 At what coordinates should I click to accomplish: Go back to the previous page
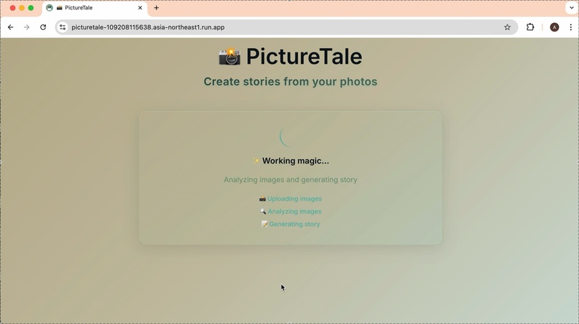click(x=10, y=27)
